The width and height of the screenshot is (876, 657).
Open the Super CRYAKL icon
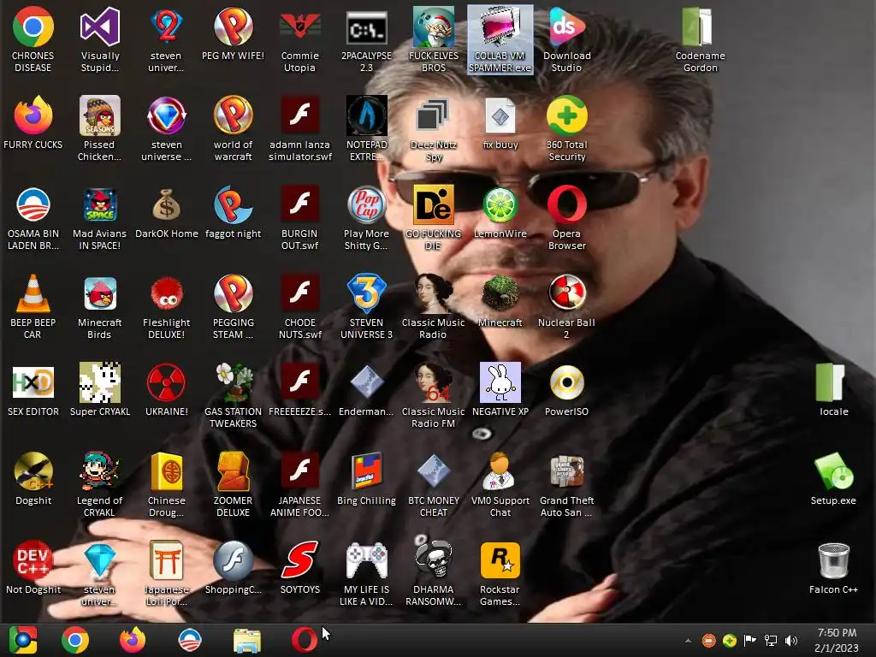pos(100,382)
